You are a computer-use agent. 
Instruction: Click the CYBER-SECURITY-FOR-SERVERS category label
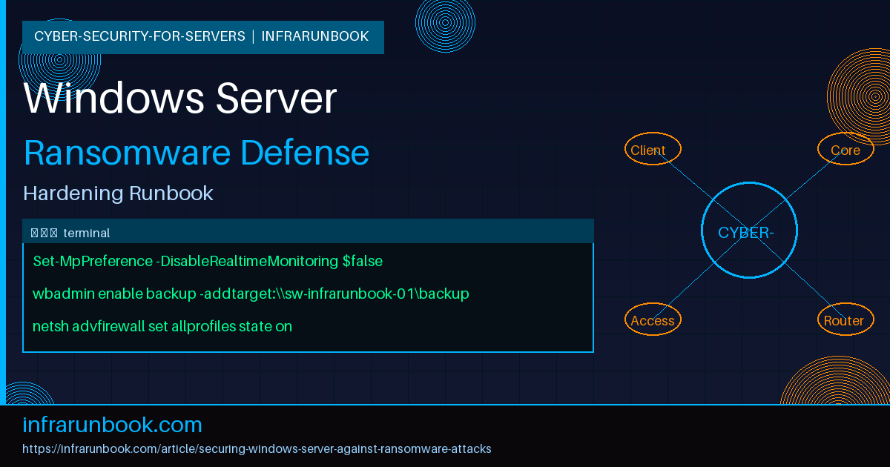(139, 36)
